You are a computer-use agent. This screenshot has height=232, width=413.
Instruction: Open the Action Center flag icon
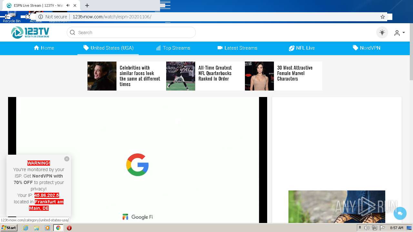(383, 228)
